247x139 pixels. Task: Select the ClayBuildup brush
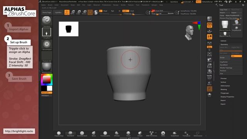(59, 134)
